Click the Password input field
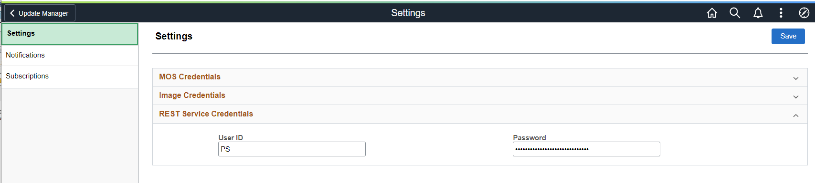Image resolution: width=815 pixels, height=183 pixels. coord(586,149)
